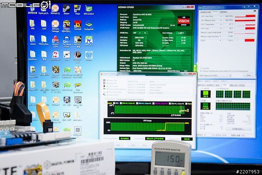The width and height of the screenshot is (262, 175).
Task: Click the Resource Monitor button in Task Manager
Action: click(238, 129)
